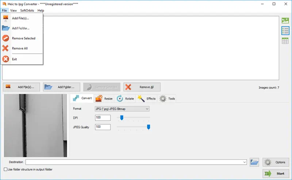Switch to thumbnail view icon in right sidebar

(x=285, y=20)
